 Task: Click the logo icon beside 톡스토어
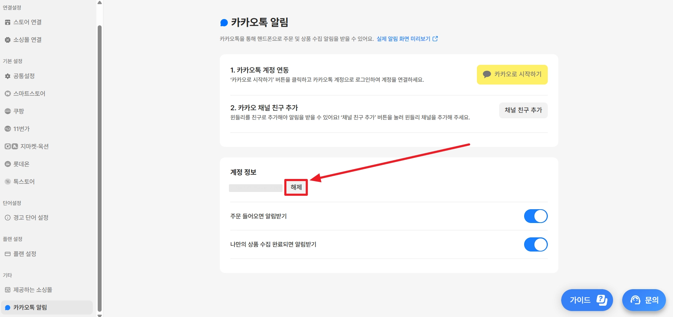click(x=7, y=182)
